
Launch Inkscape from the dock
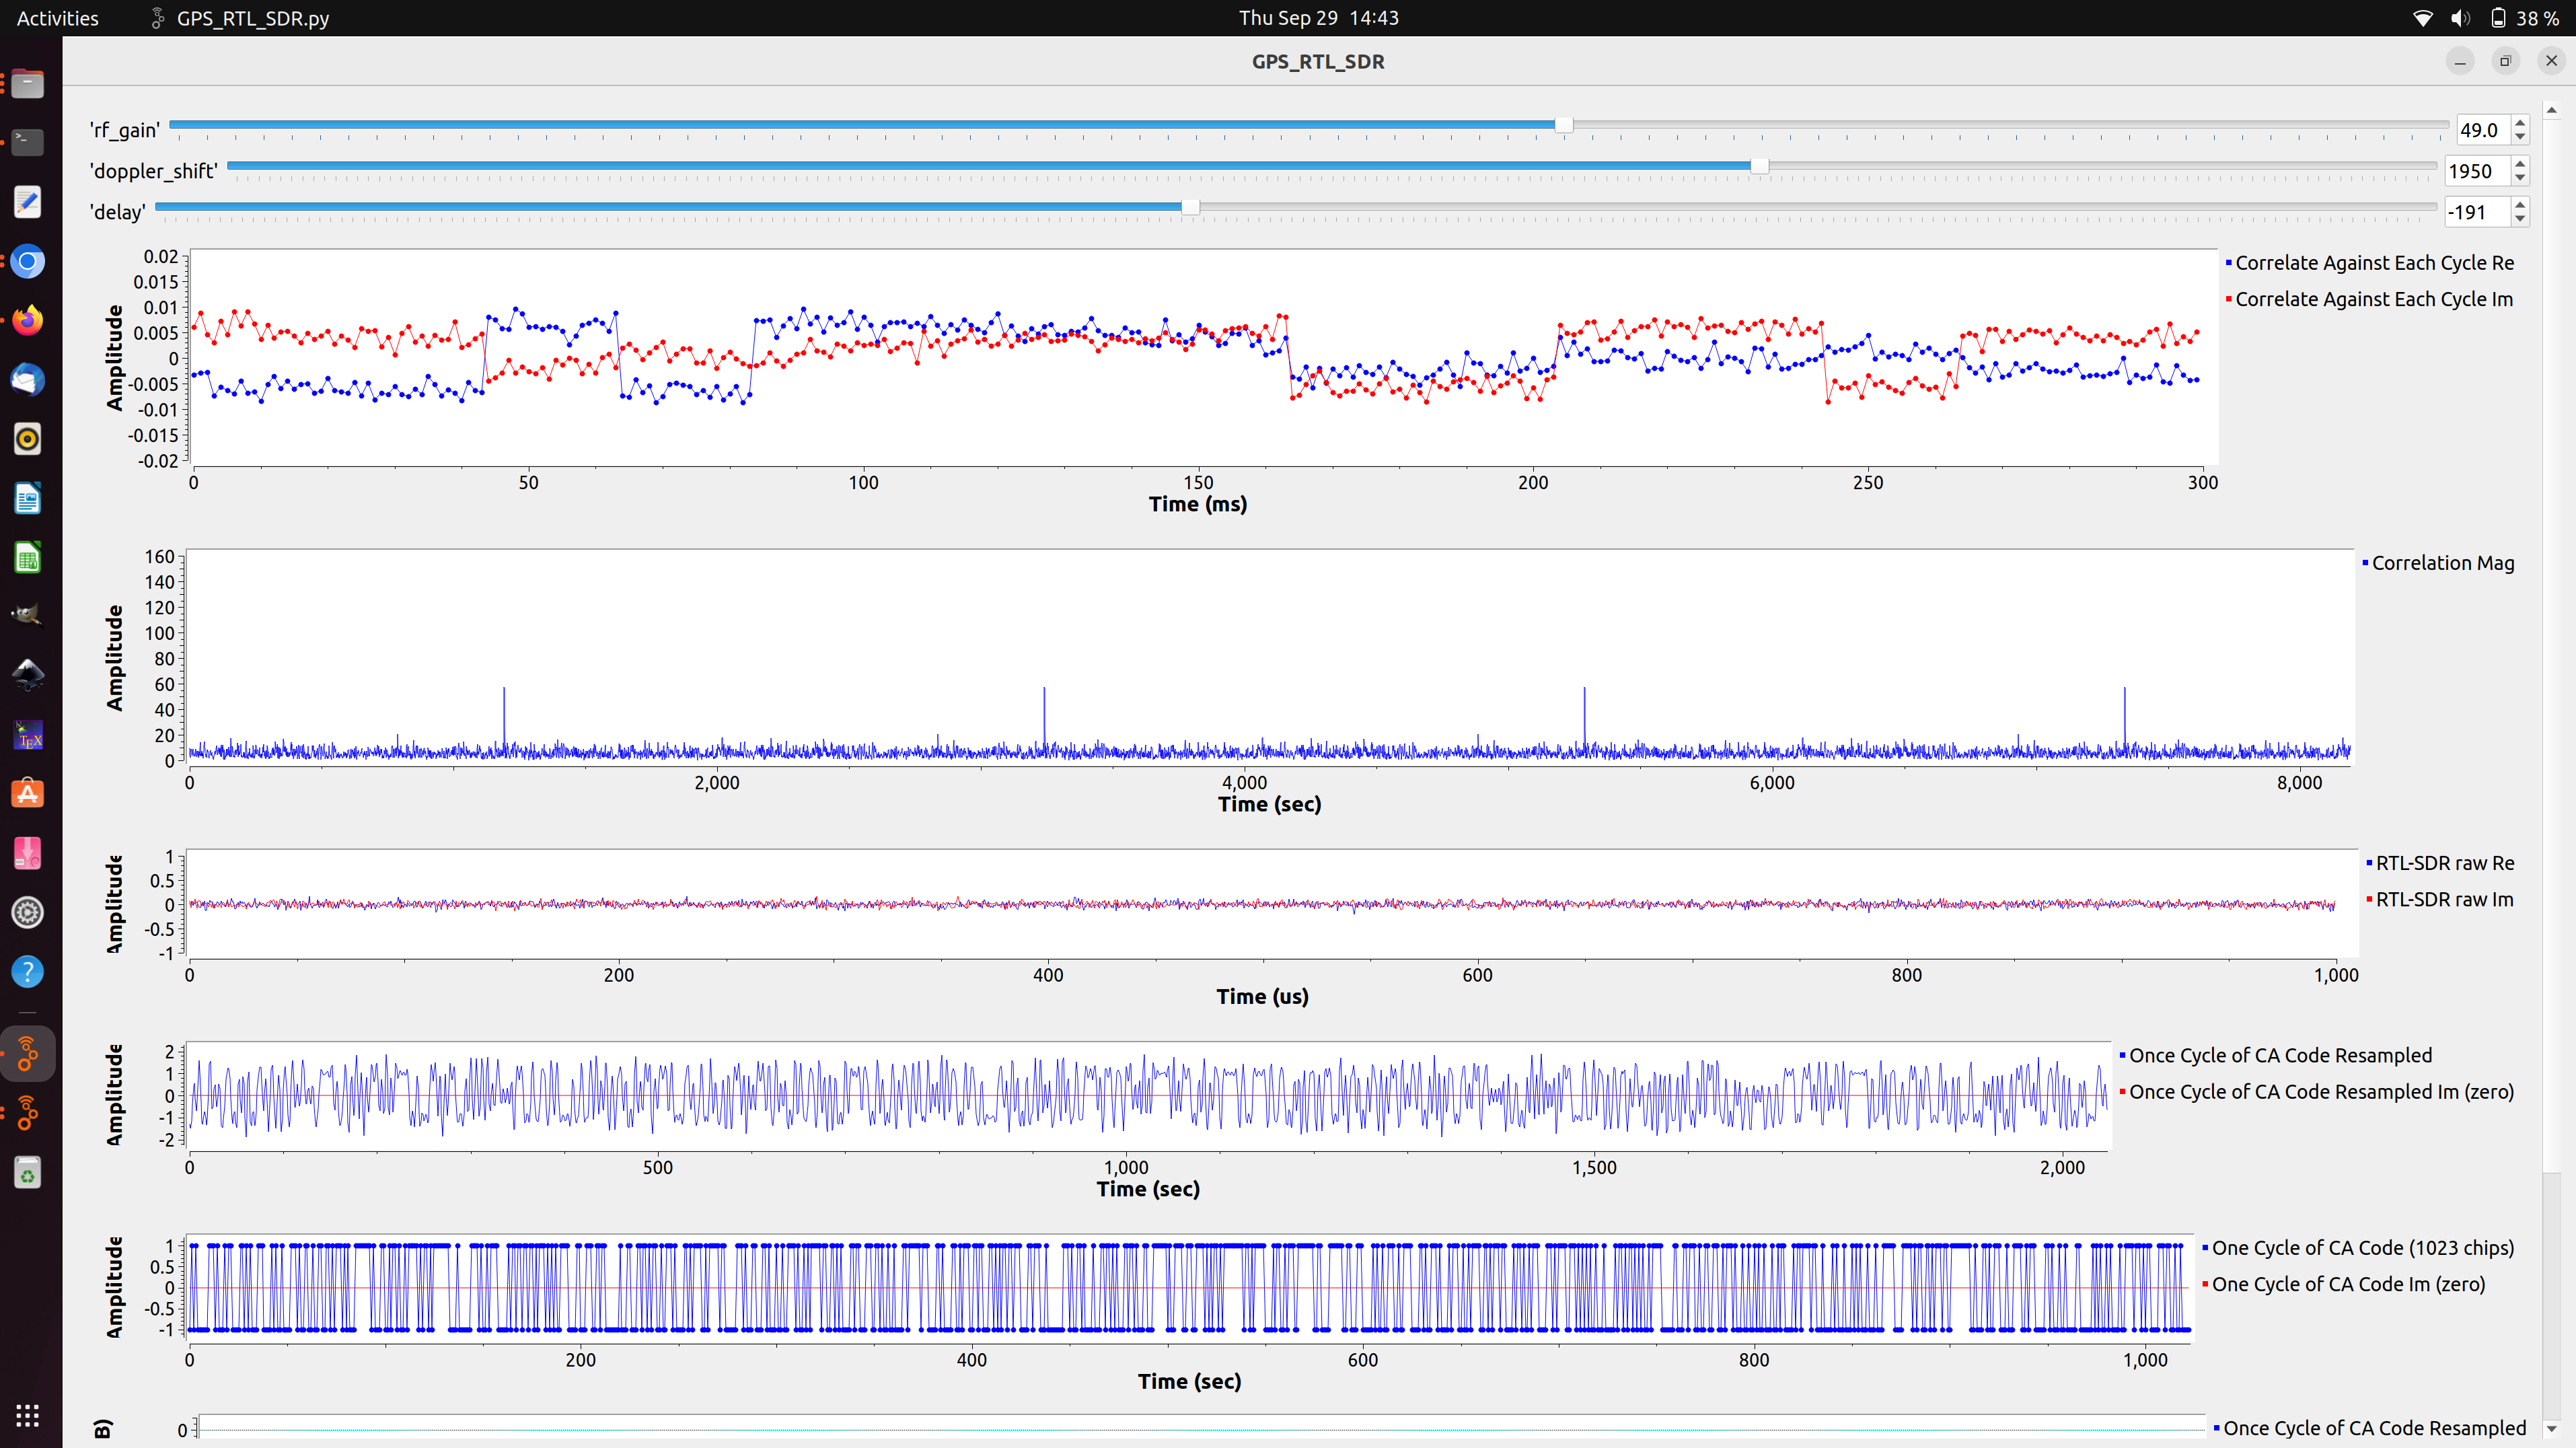click(x=28, y=676)
